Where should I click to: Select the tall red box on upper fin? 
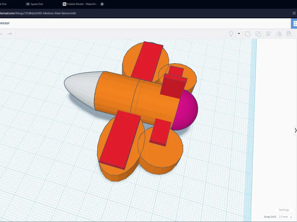pos(147,61)
